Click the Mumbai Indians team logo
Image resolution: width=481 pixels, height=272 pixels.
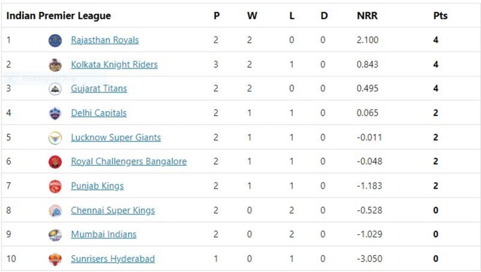pos(55,235)
